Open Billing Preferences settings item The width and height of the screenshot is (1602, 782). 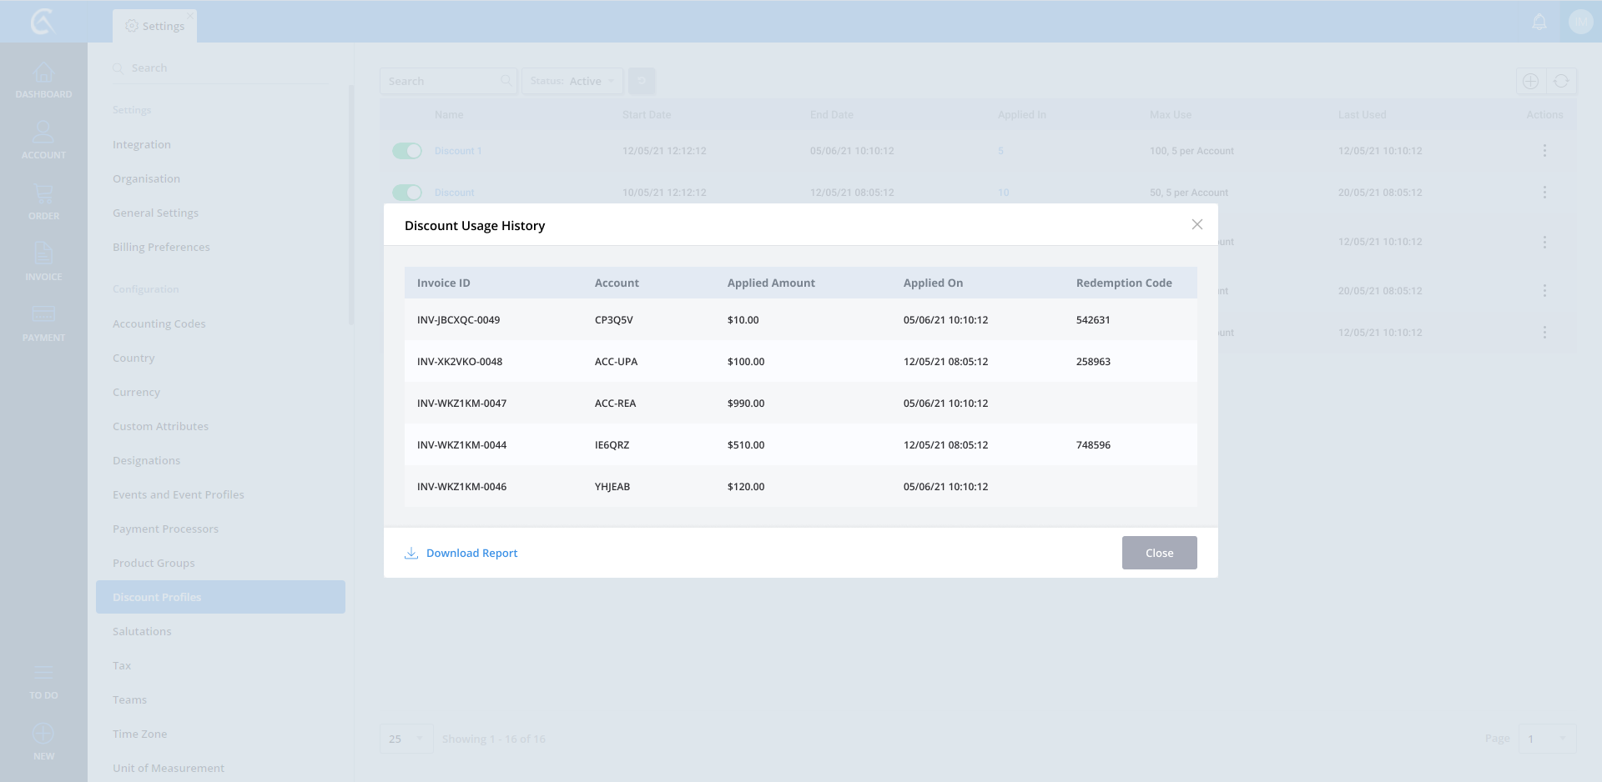coord(161,247)
